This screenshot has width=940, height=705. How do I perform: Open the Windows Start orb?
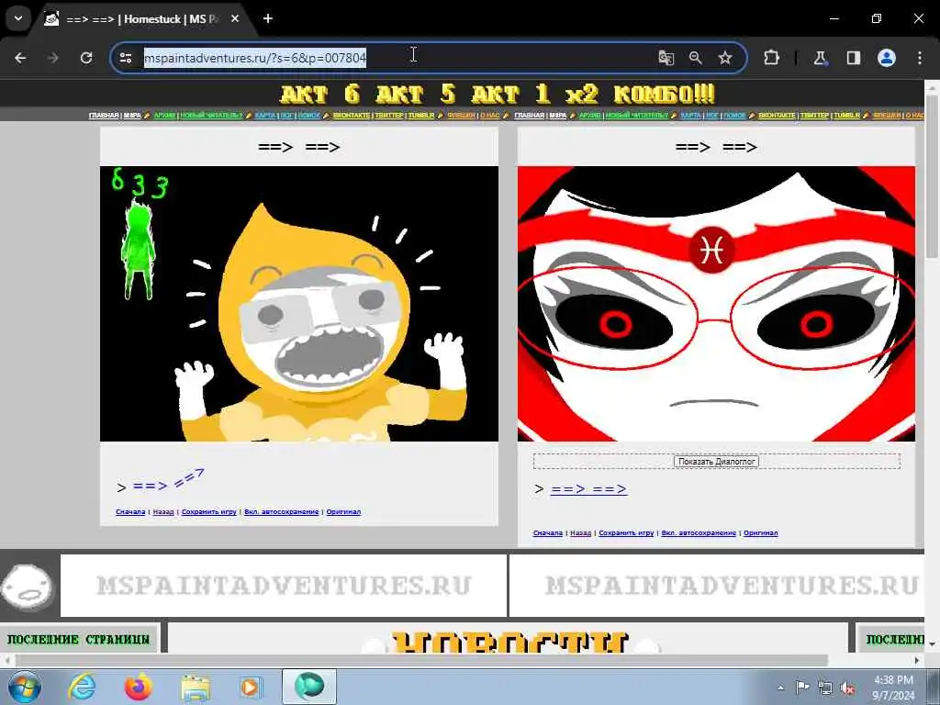pos(24,687)
